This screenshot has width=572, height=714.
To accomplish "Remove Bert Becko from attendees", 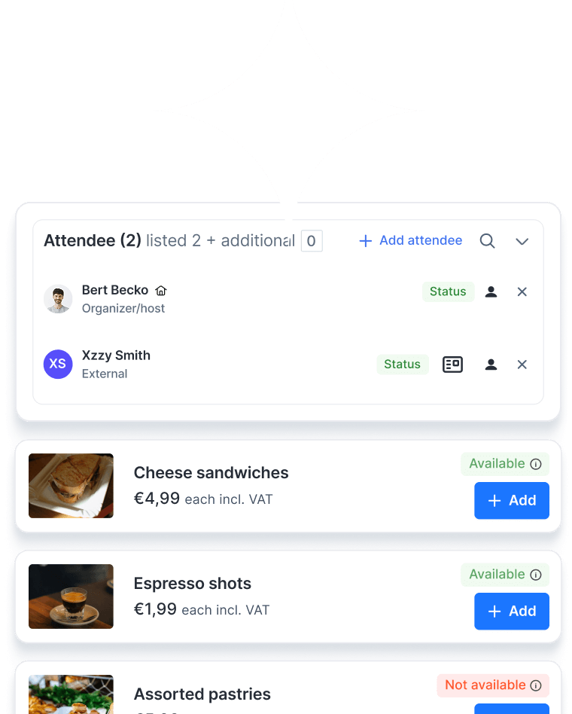I will point(522,292).
